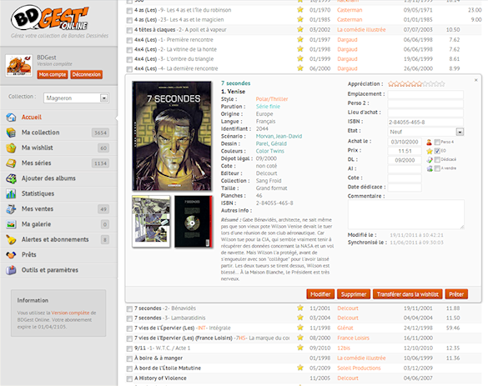Click the Prêts handshake icon

pyautogui.click(x=11, y=255)
